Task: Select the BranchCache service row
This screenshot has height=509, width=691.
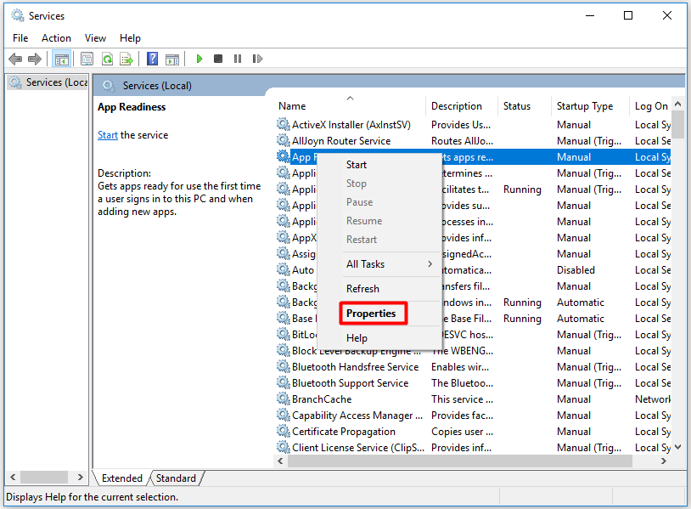Action: point(474,399)
